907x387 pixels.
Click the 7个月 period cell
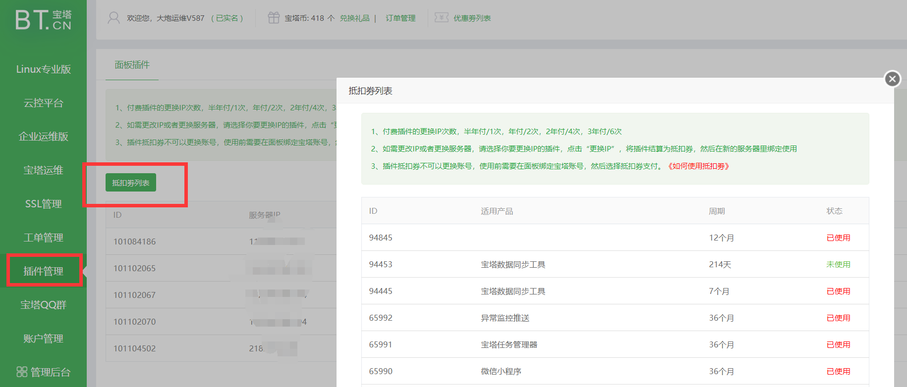click(719, 291)
